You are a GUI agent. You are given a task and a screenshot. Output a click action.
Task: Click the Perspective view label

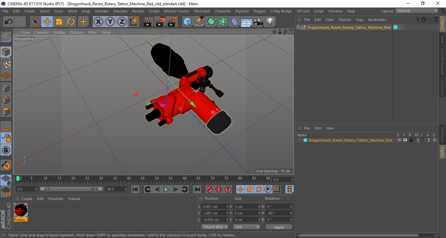point(24,39)
